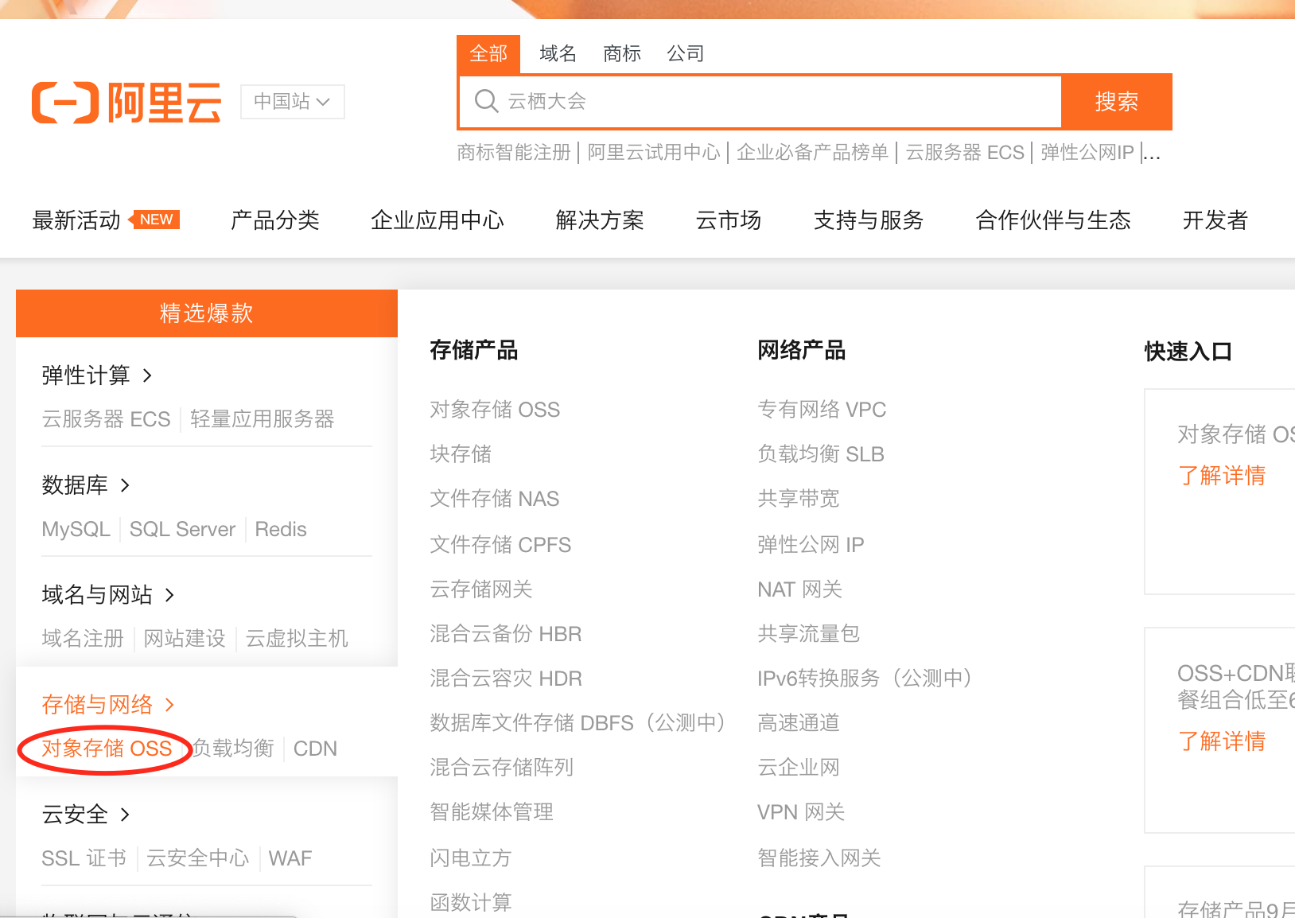Select the 公司 search tab
Image resolution: width=1295 pixels, height=918 pixels.
[x=686, y=53]
